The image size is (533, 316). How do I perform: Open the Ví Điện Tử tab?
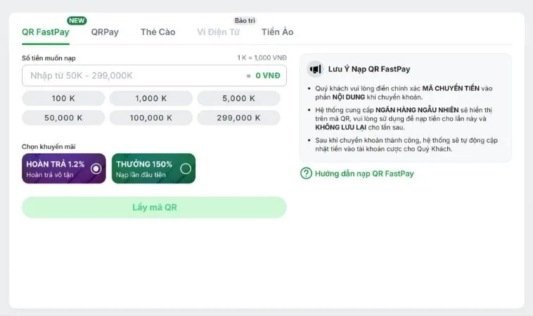(x=219, y=32)
